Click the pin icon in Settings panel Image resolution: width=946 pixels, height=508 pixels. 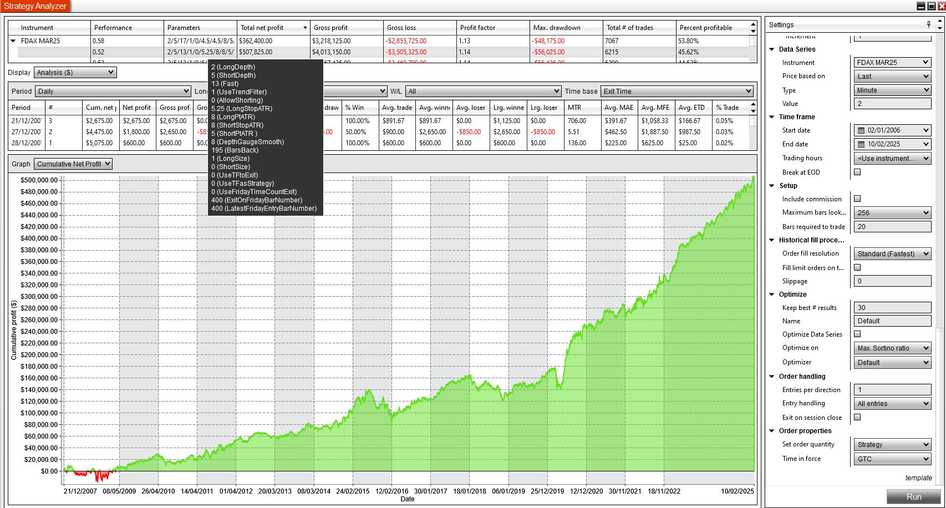[928, 24]
